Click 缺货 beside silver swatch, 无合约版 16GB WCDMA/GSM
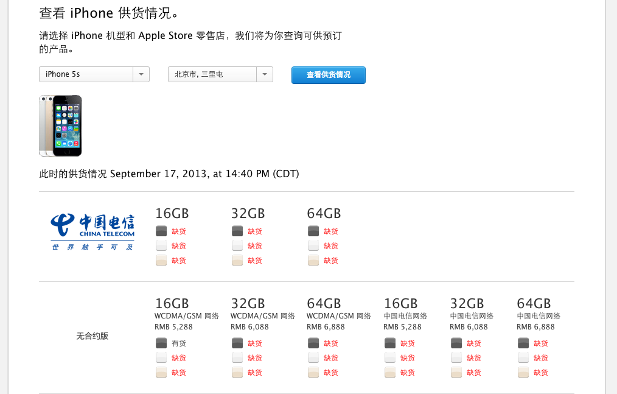This screenshot has height=394, width=617. (179, 358)
